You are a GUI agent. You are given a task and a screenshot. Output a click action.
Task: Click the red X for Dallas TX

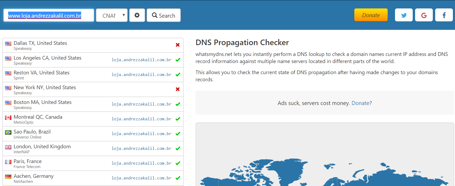point(178,45)
